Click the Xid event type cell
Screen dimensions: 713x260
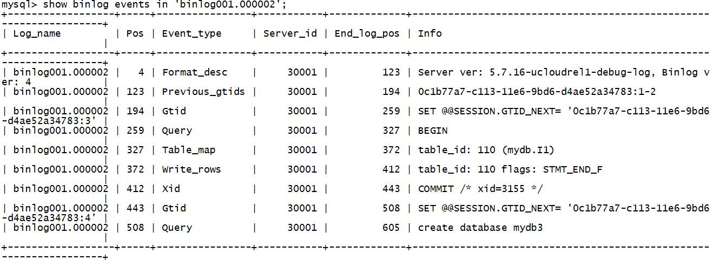pos(171,189)
